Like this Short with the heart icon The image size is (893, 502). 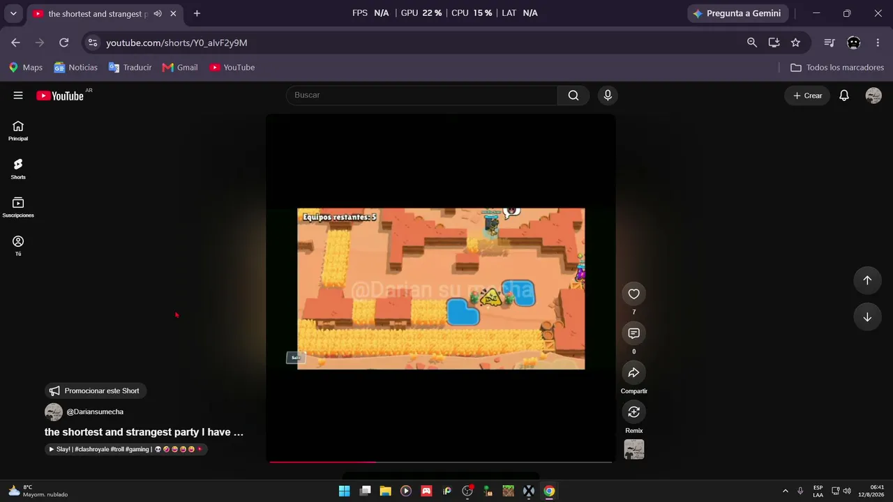[633, 294]
